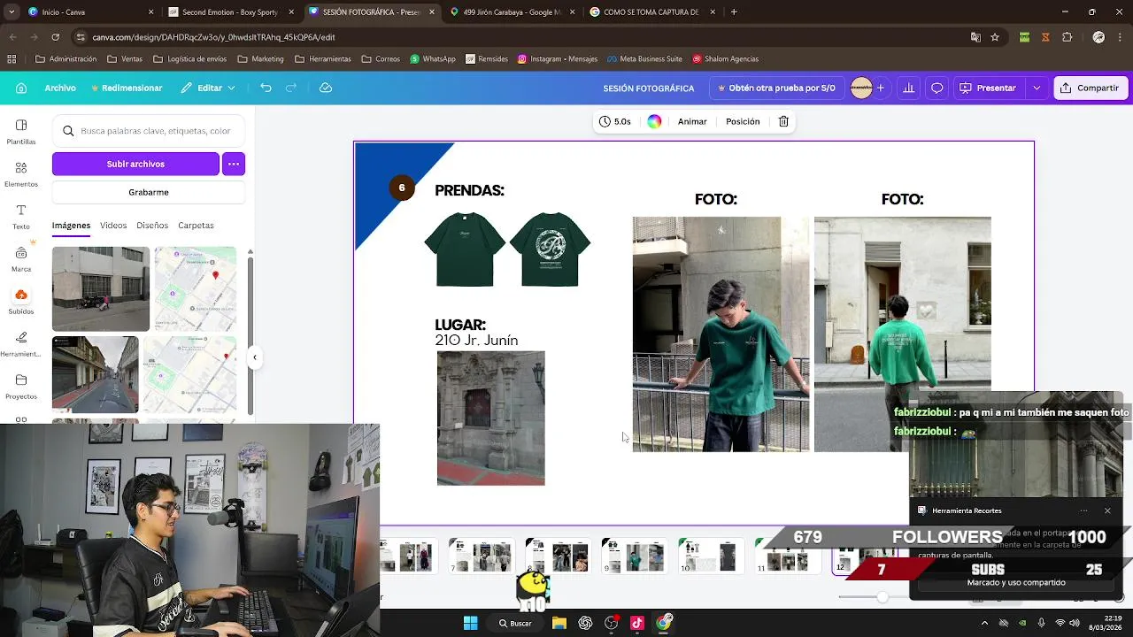The image size is (1133, 637).
Task: Open the Marca side panel
Action: coord(21,258)
